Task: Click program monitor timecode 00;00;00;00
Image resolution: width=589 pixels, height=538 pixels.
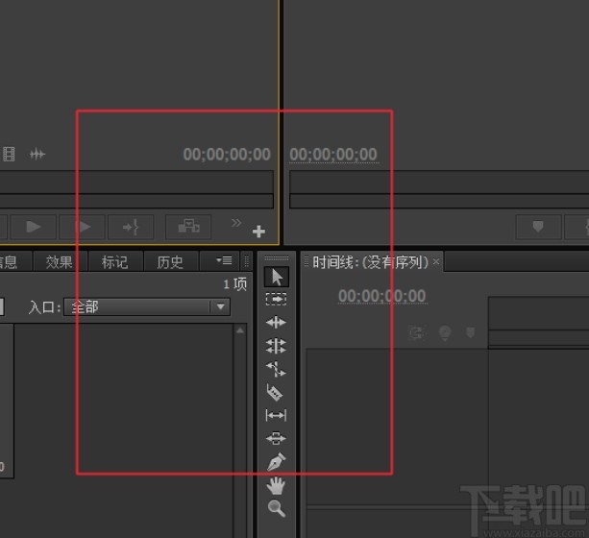Action: coord(333,155)
